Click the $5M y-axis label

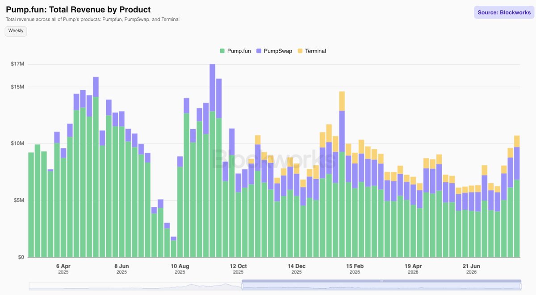click(19, 201)
